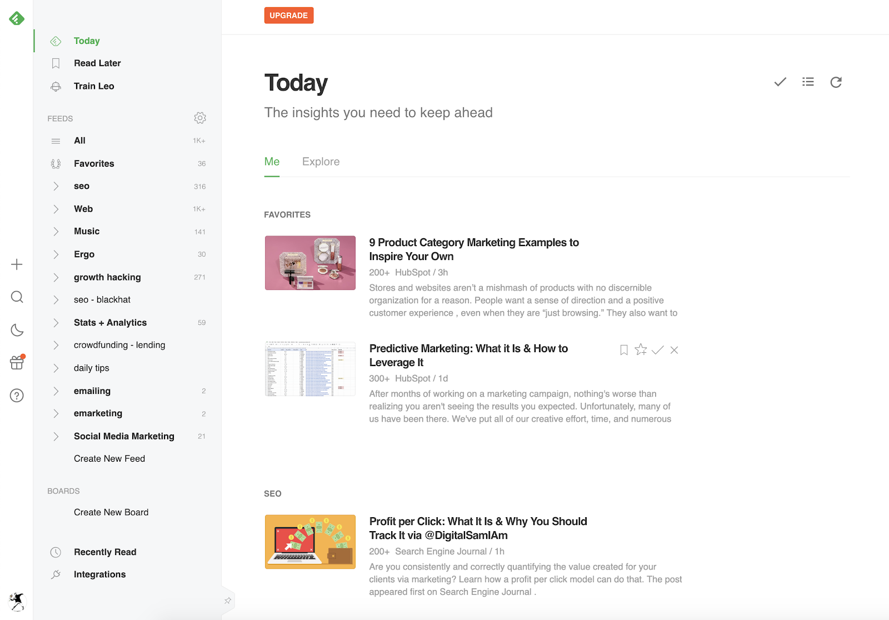Open the gift box icon
The image size is (889, 620).
(17, 362)
